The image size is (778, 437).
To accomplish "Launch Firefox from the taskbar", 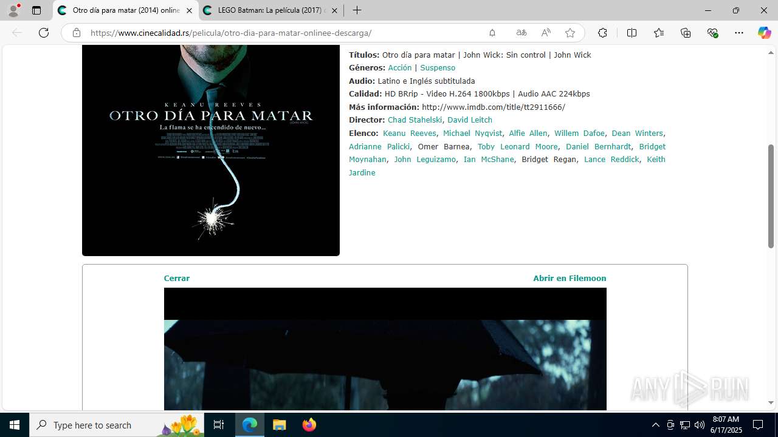I will click(x=309, y=425).
